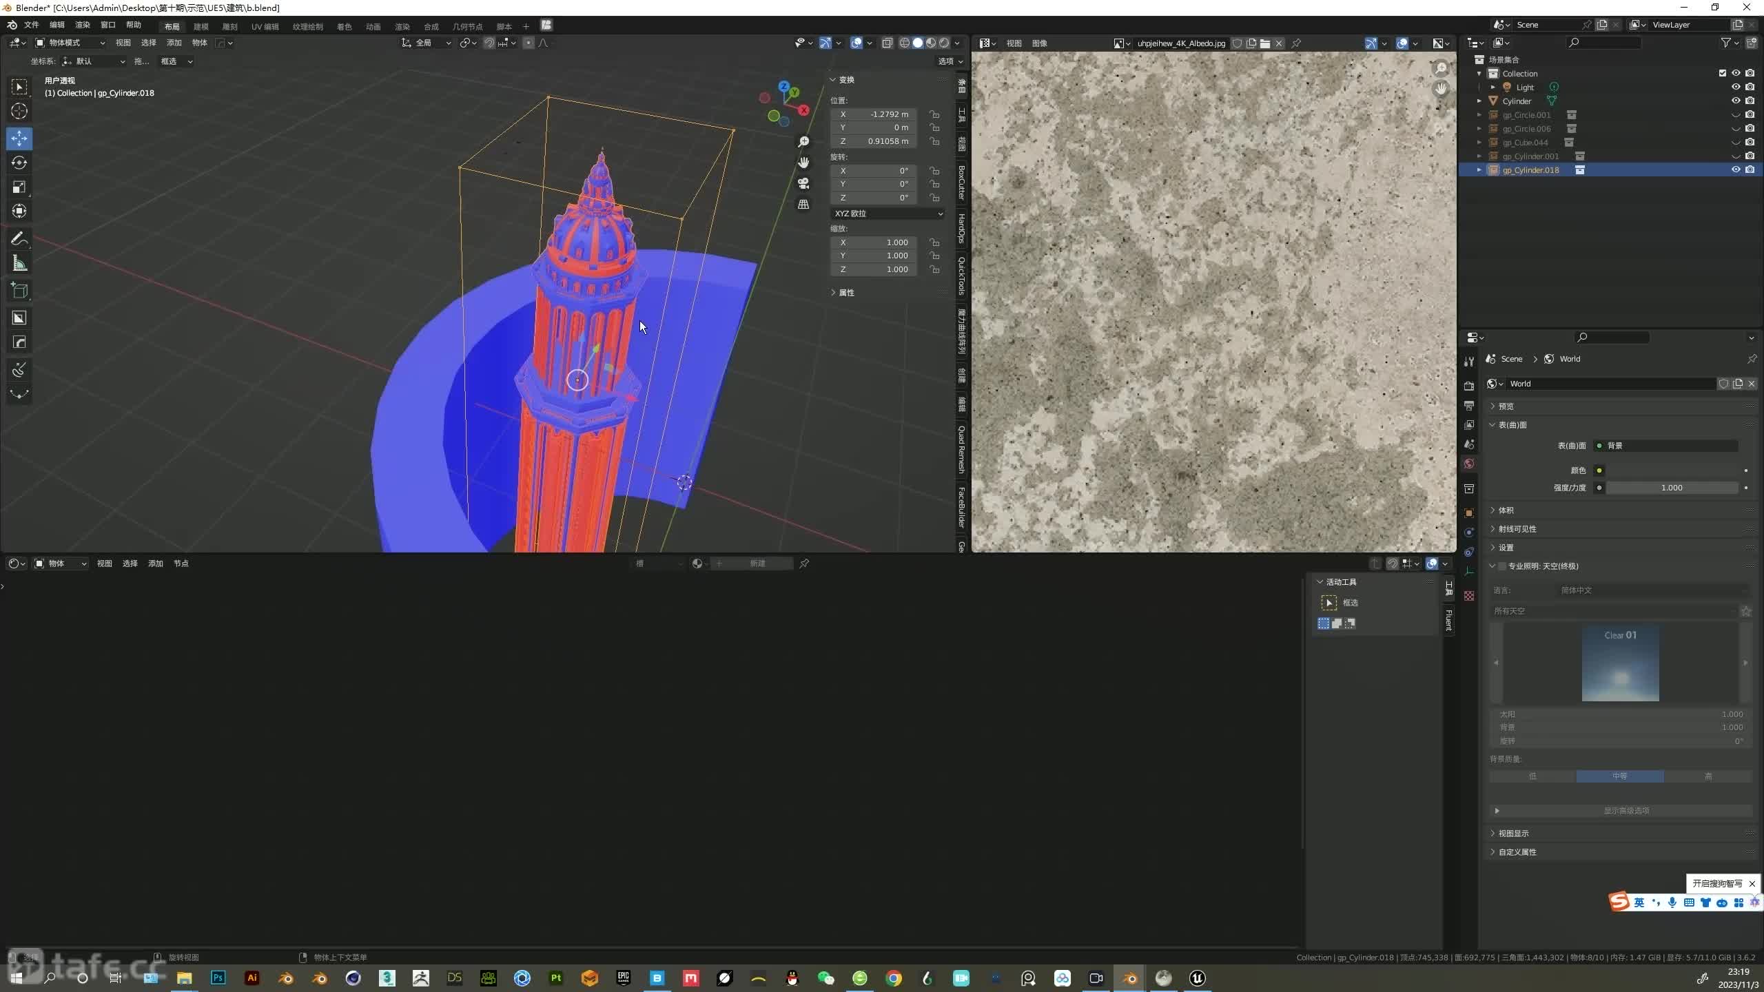Select the Move tool in viewport toolbar
This screenshot has width=1764, height=992.
pyautogui.click(x=19, y=138)
